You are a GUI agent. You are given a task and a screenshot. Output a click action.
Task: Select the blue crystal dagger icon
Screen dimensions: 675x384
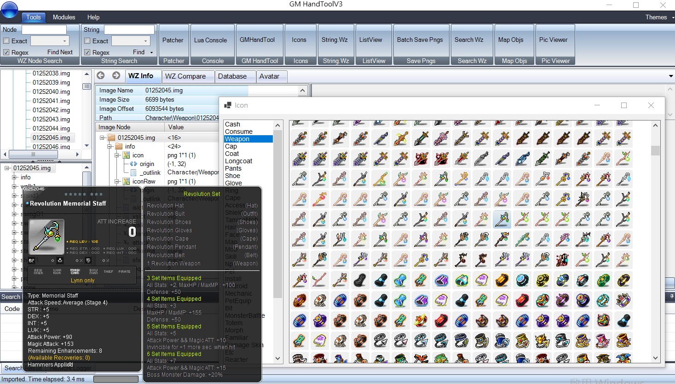tap(522, 158)
